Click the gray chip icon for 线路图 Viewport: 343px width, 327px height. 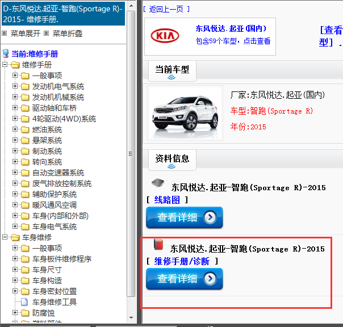pyautogui.click(x=158, y=183)
